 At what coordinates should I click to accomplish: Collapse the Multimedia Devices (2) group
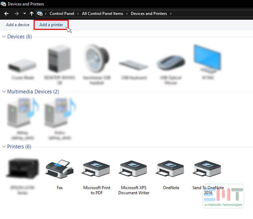click(4, 92)
